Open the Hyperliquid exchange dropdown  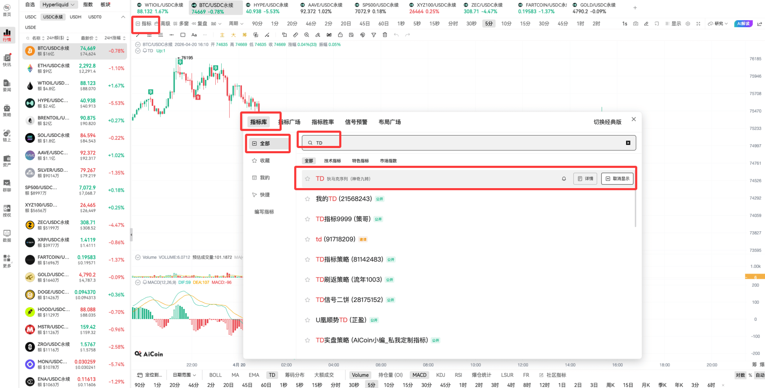tap(58, 5)
